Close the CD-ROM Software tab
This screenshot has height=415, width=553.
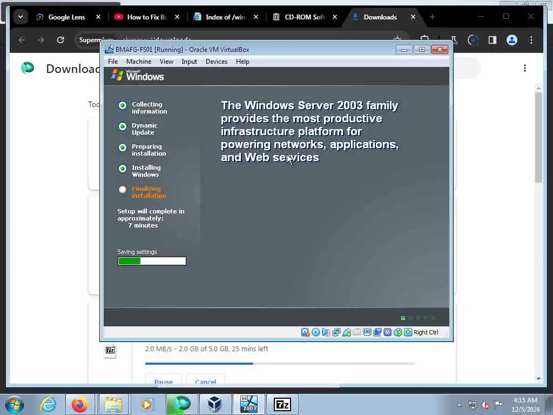tap(335, 17)
